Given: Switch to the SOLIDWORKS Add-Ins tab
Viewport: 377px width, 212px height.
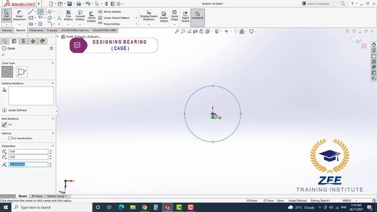Looking at the screenshot, I should 75,30.
